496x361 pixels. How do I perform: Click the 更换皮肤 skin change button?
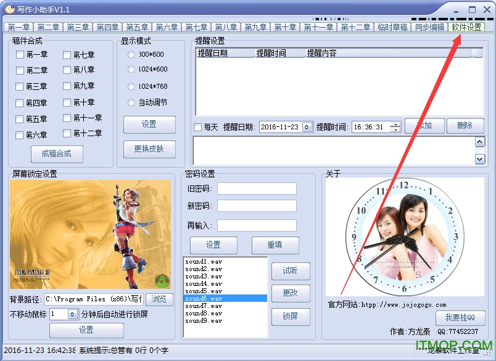149,149
